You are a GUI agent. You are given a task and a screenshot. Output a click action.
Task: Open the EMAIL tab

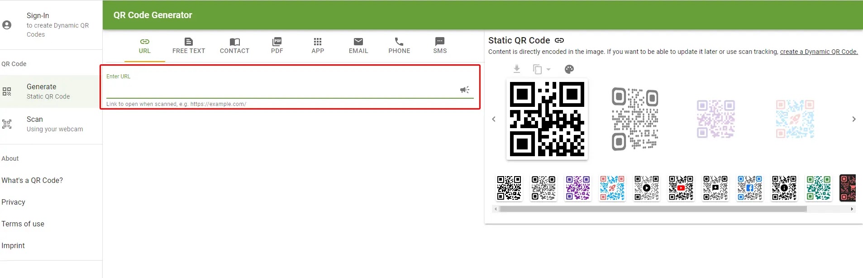[x=358, y=46]
